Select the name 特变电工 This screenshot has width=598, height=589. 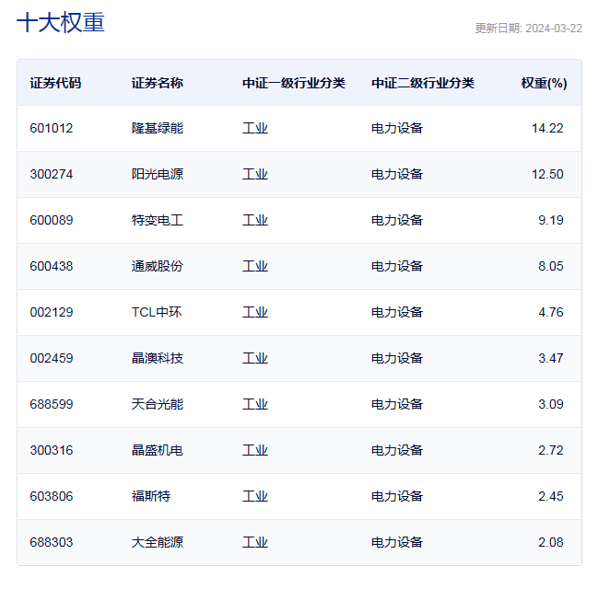point(158,220)
